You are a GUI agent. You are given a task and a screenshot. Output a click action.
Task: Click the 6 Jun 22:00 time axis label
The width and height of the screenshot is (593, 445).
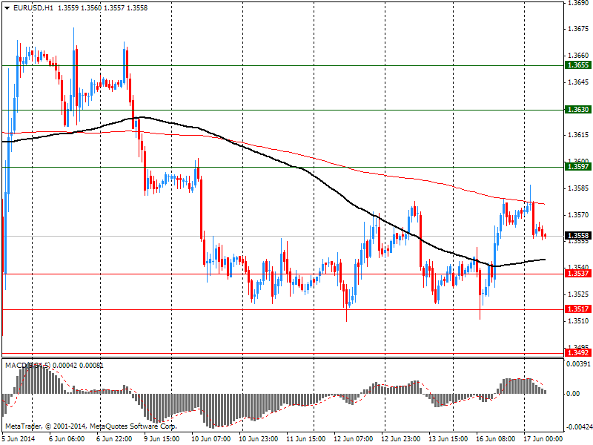coord(114,439)
